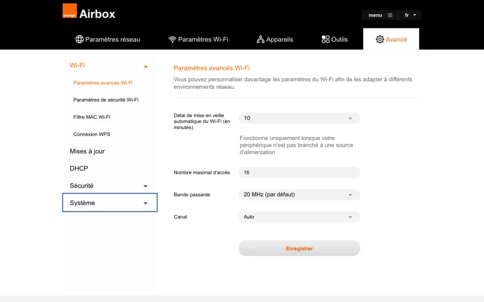Click the Paramètres avancés Wi-Fi page heading

coord(212,68)
